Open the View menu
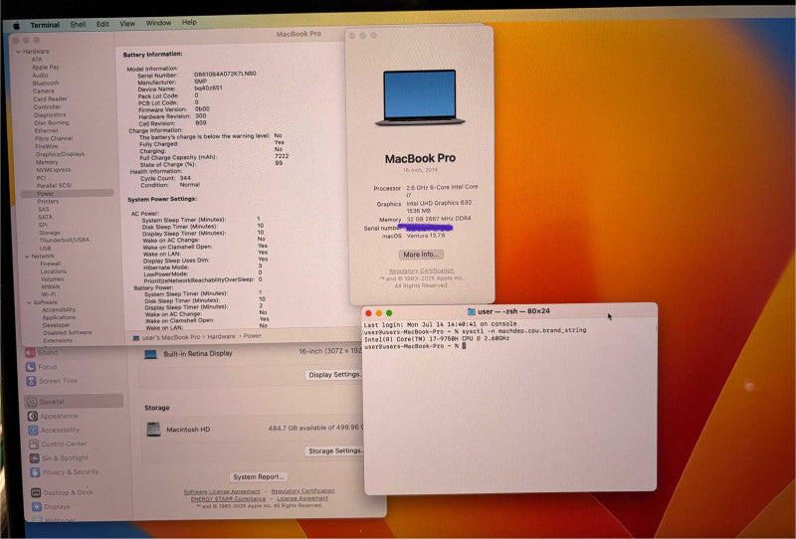Image resolution: width=796 pixels, height=539 pixels. pyautogui.click(x=127, y=23)
